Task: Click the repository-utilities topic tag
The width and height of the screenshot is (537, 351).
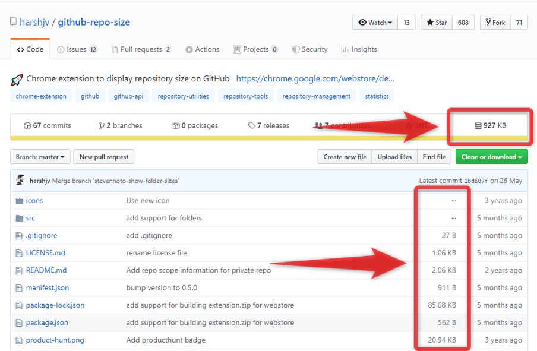Action: tap(183, 96)
